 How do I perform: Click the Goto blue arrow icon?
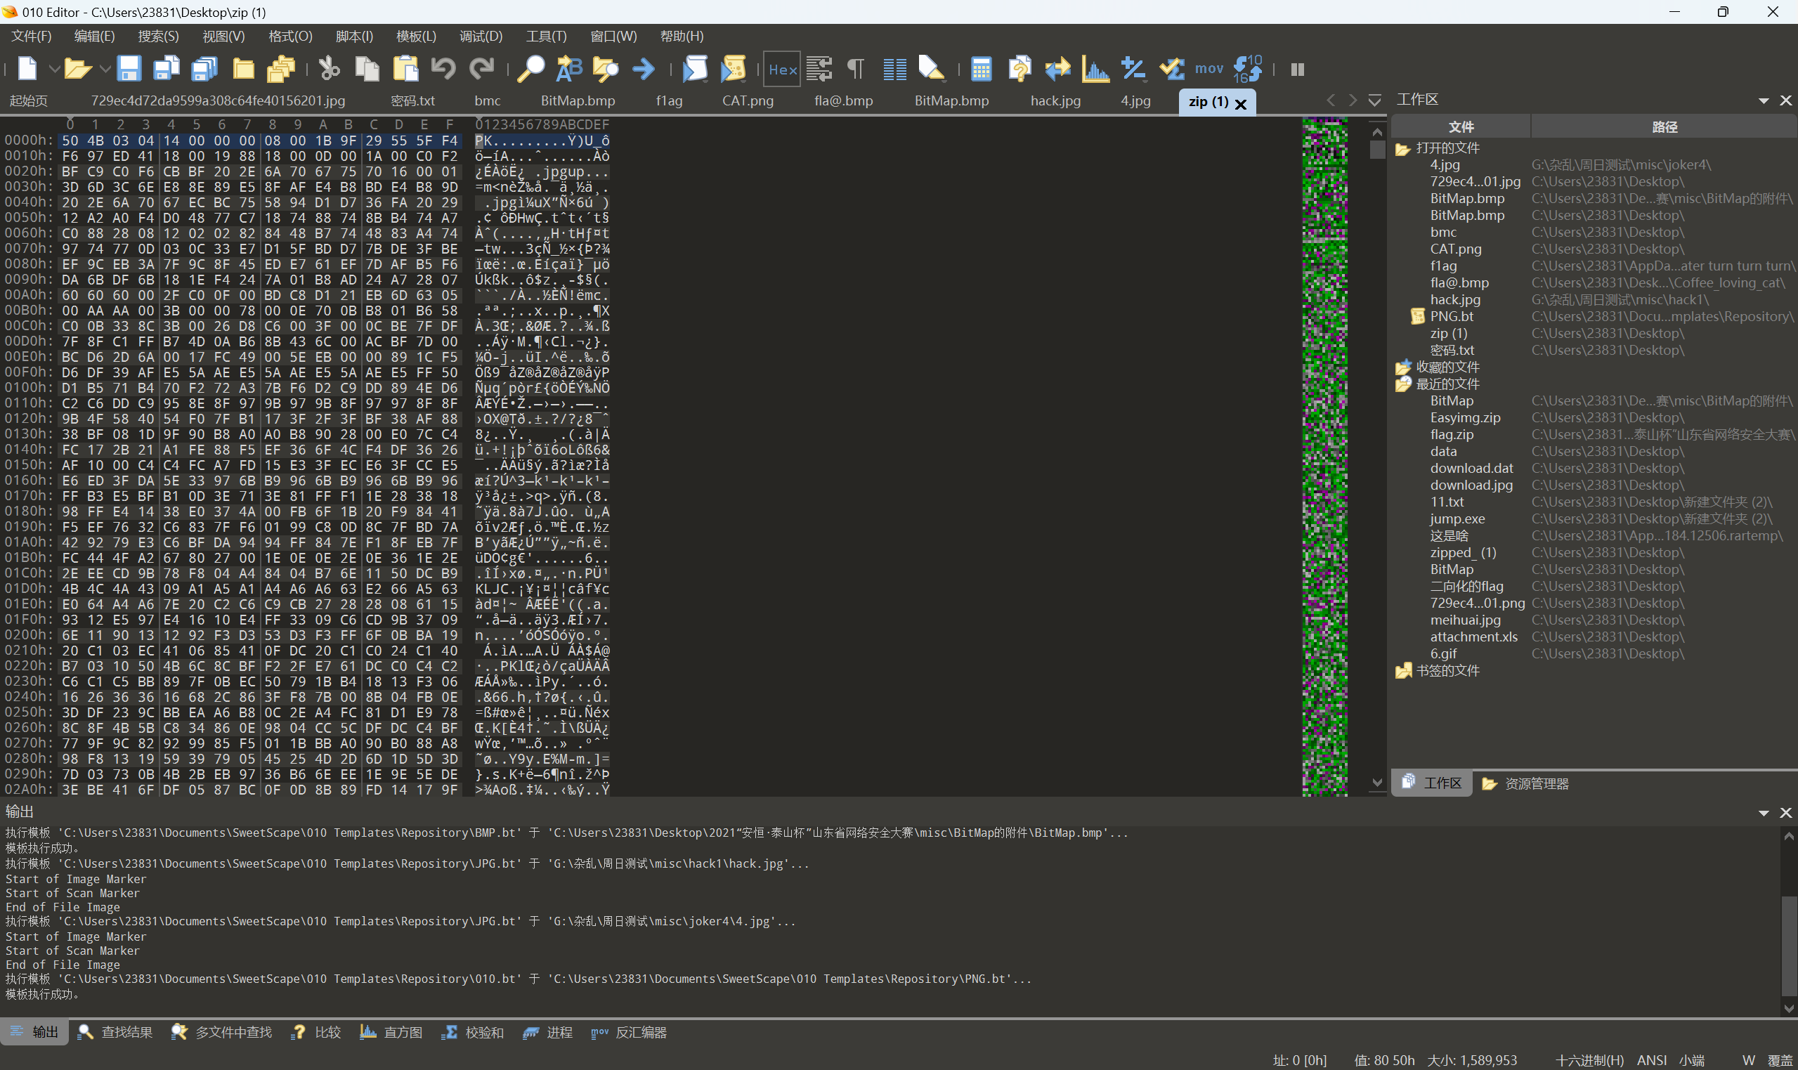pyautogui.click(x=643, y=70)
